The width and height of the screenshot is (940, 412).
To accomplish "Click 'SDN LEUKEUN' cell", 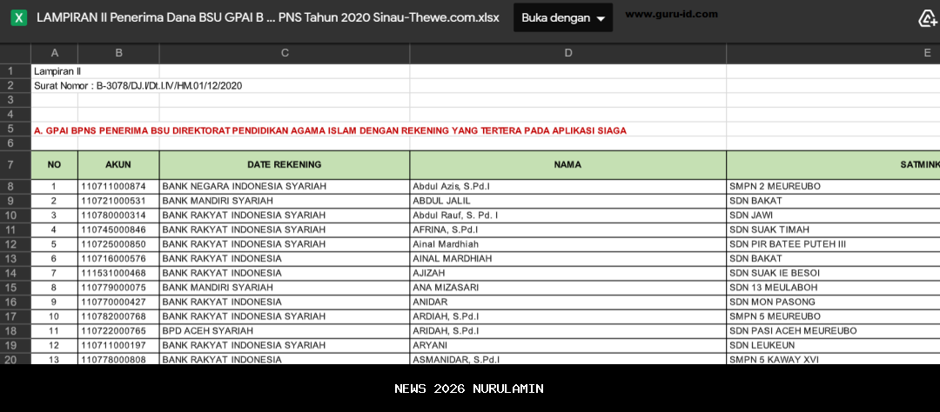I will point(833,346).
